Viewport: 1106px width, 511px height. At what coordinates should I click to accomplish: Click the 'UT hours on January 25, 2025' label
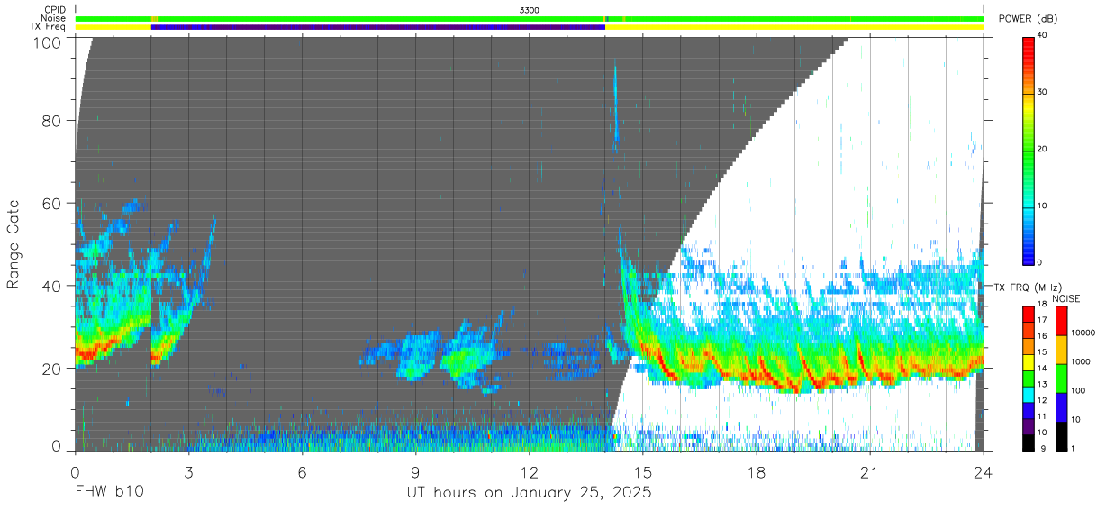tap(528, 493)
